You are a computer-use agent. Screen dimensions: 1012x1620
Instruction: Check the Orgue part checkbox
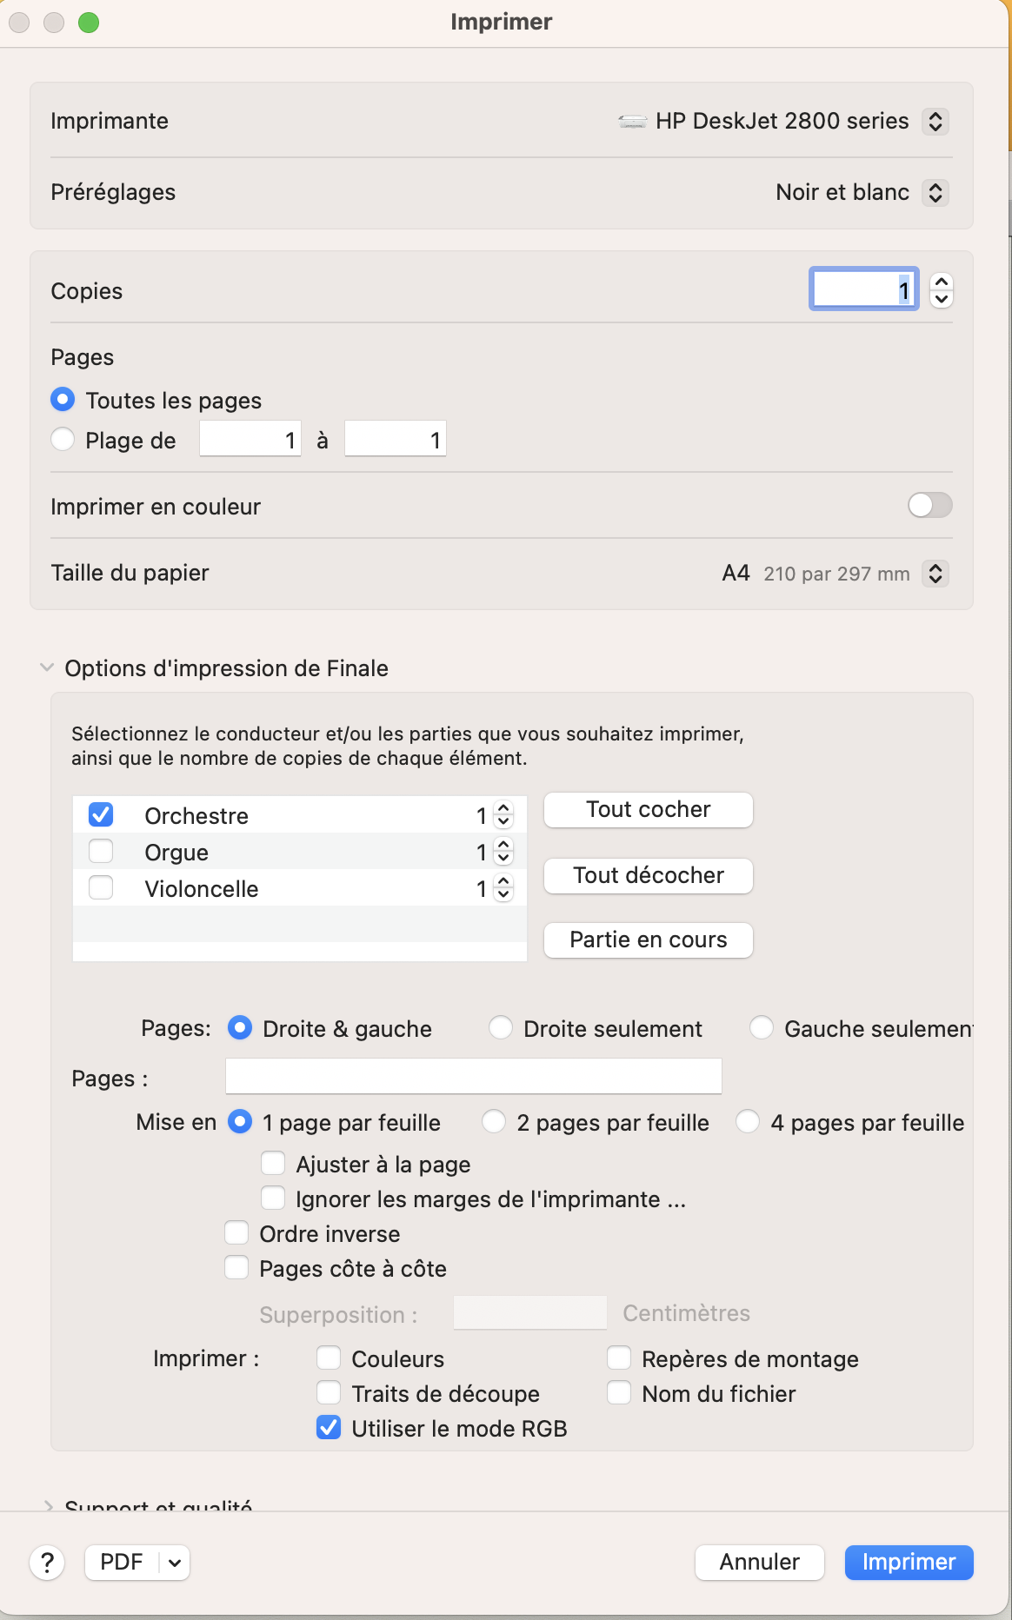click(101, 852)
